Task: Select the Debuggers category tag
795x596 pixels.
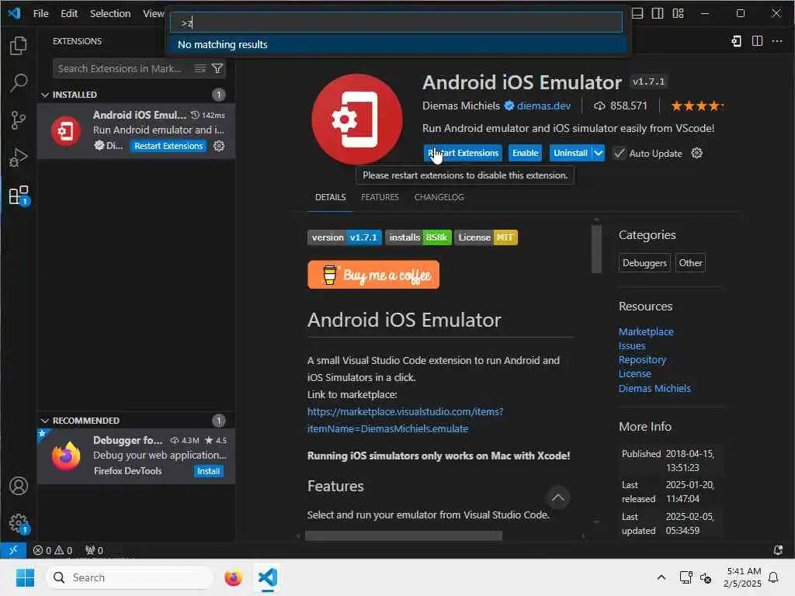Action: pos(644,262)
